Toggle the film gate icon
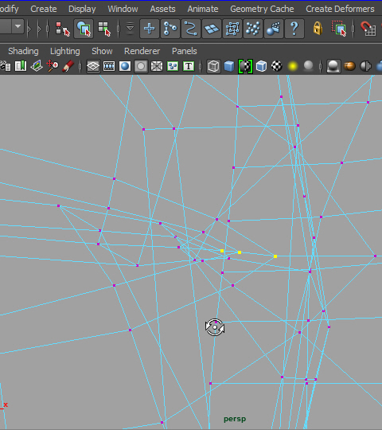382x430 pixels. (109, 66)
